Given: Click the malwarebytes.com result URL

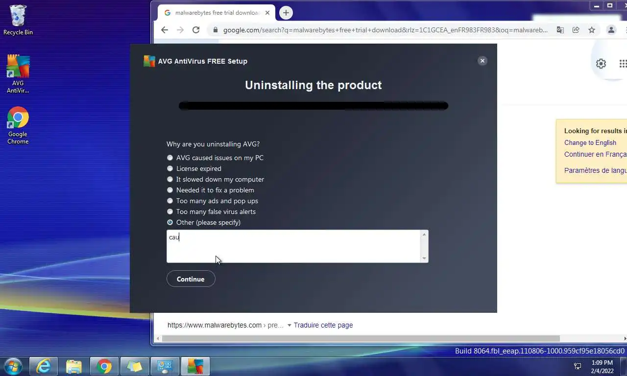Looking at the screenshot, I should [215, 325].
